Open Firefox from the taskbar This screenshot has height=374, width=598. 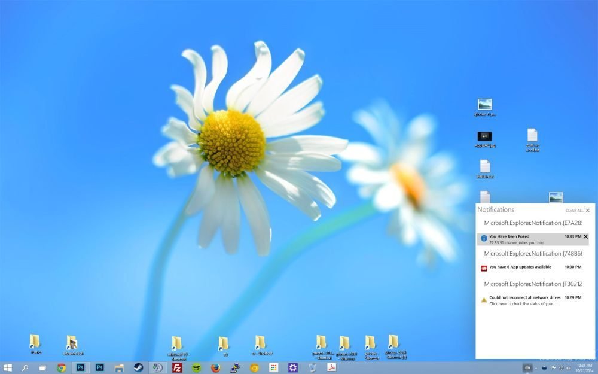pos(215,368)
